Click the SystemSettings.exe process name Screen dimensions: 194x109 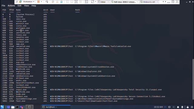(26, 99)
